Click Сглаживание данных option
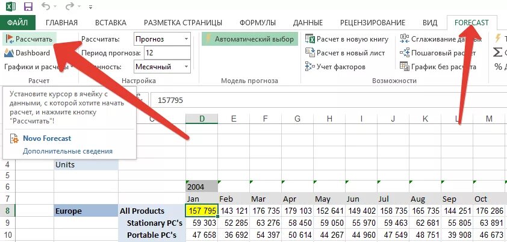The image size is (507, 242). point(441,39)
